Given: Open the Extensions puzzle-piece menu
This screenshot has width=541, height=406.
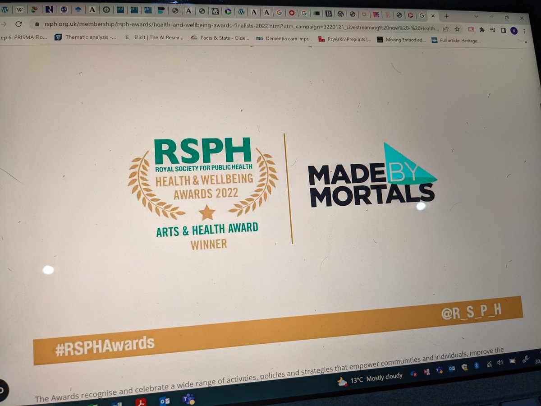Looking at the screenshot, I should 482,29.
